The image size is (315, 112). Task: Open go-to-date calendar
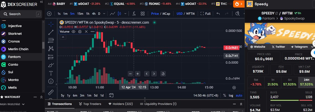click(111, 95)
